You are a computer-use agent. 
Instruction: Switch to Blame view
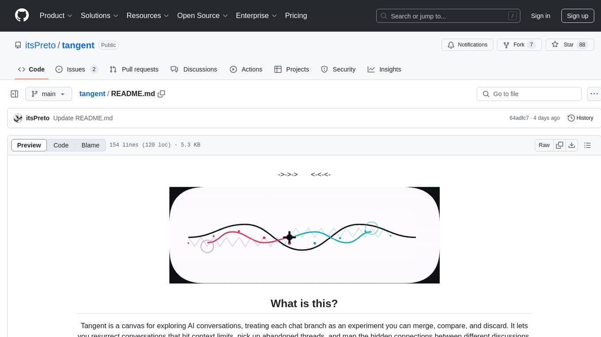tap(90, 145)
